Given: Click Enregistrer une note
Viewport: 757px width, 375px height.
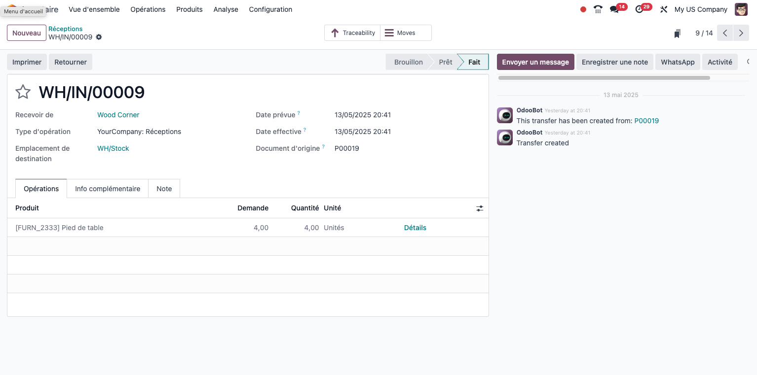Looking at the screenshot, I should click(x=615, y=62).
